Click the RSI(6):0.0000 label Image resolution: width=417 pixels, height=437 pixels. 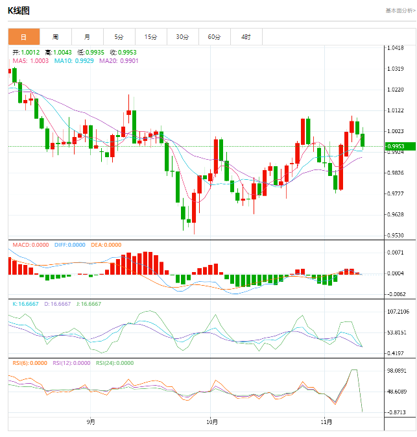pyautogui.click(x=30, y=363)
